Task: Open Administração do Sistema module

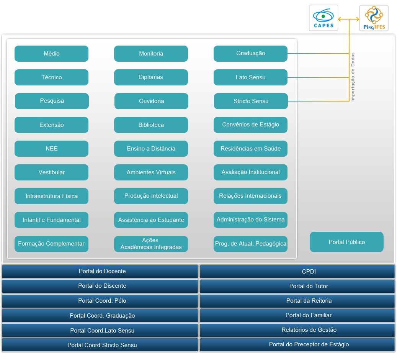Action: (250, 220)
